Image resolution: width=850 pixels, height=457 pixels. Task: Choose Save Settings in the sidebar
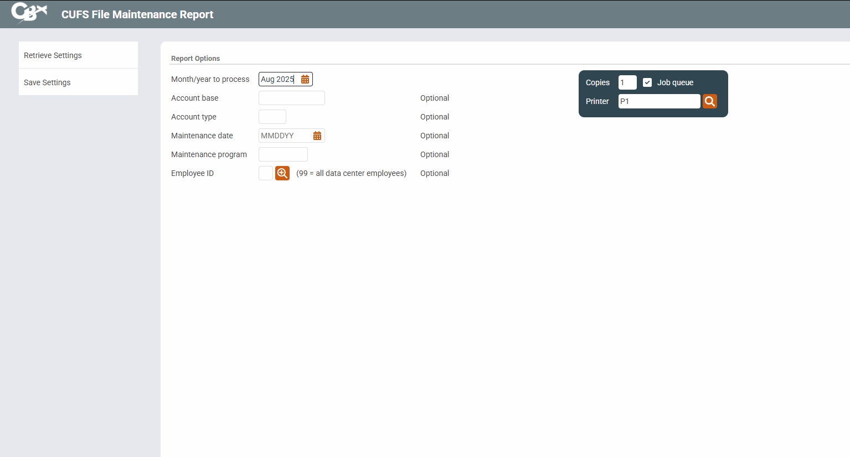click(x=48, y=82)
